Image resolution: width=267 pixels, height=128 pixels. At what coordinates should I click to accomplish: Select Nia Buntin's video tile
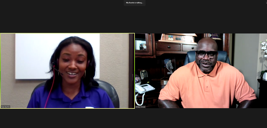click(x=67, y=71)
